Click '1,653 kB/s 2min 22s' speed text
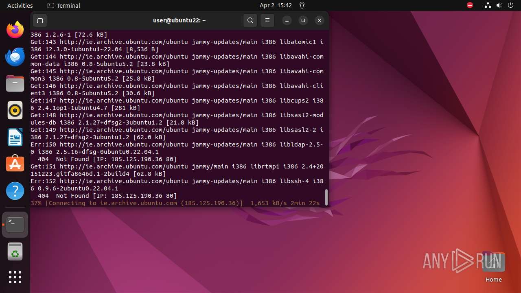Viewport: 521px width, 293px height. coord(285,203)
